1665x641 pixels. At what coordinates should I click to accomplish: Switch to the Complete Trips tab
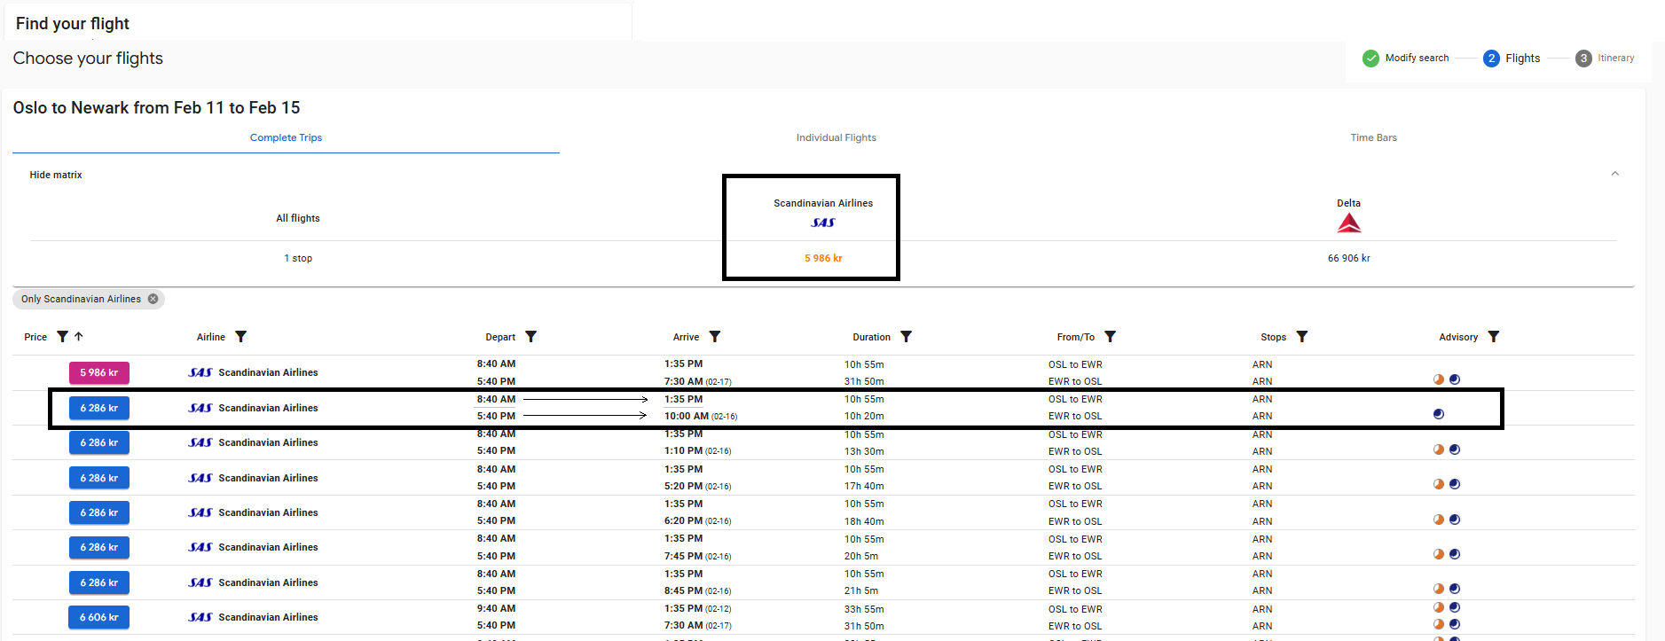pyautogui.click(x=286, y=137)
